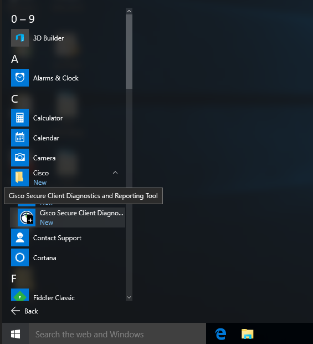Click New label under Cisco folder
The image size is (313, 344).
(40, 183)
